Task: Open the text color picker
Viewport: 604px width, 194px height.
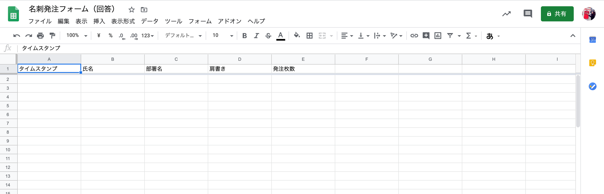Action: pos(281,36)
